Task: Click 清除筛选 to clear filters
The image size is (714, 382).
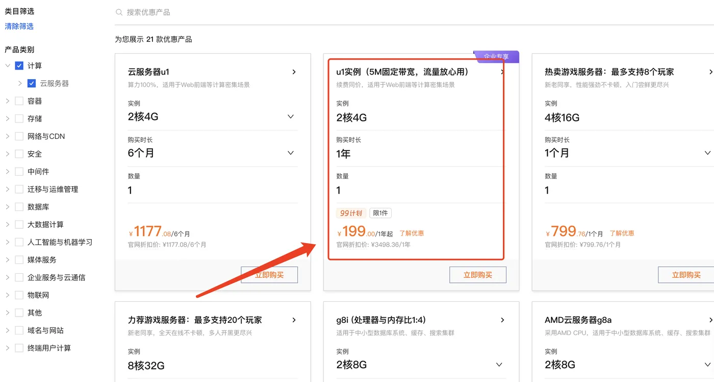Action: point(19,26)
